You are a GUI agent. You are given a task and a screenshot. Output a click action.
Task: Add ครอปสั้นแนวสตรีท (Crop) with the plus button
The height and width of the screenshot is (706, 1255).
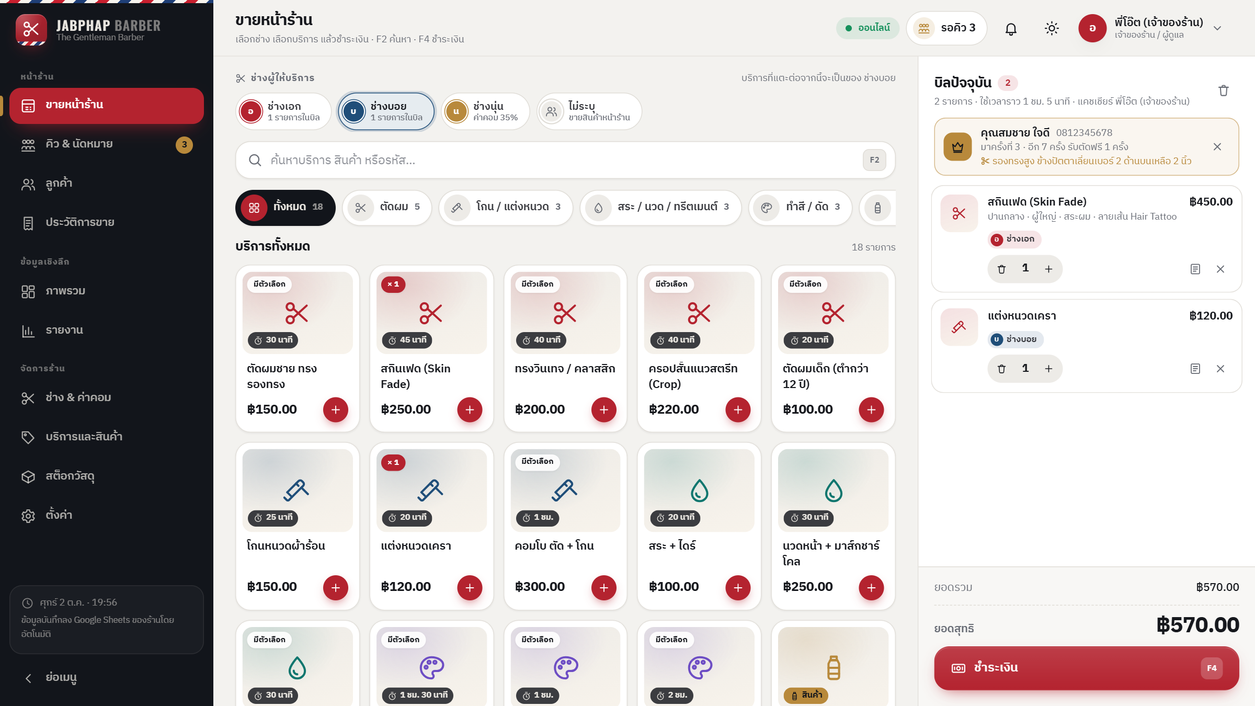tap(738, 410)
